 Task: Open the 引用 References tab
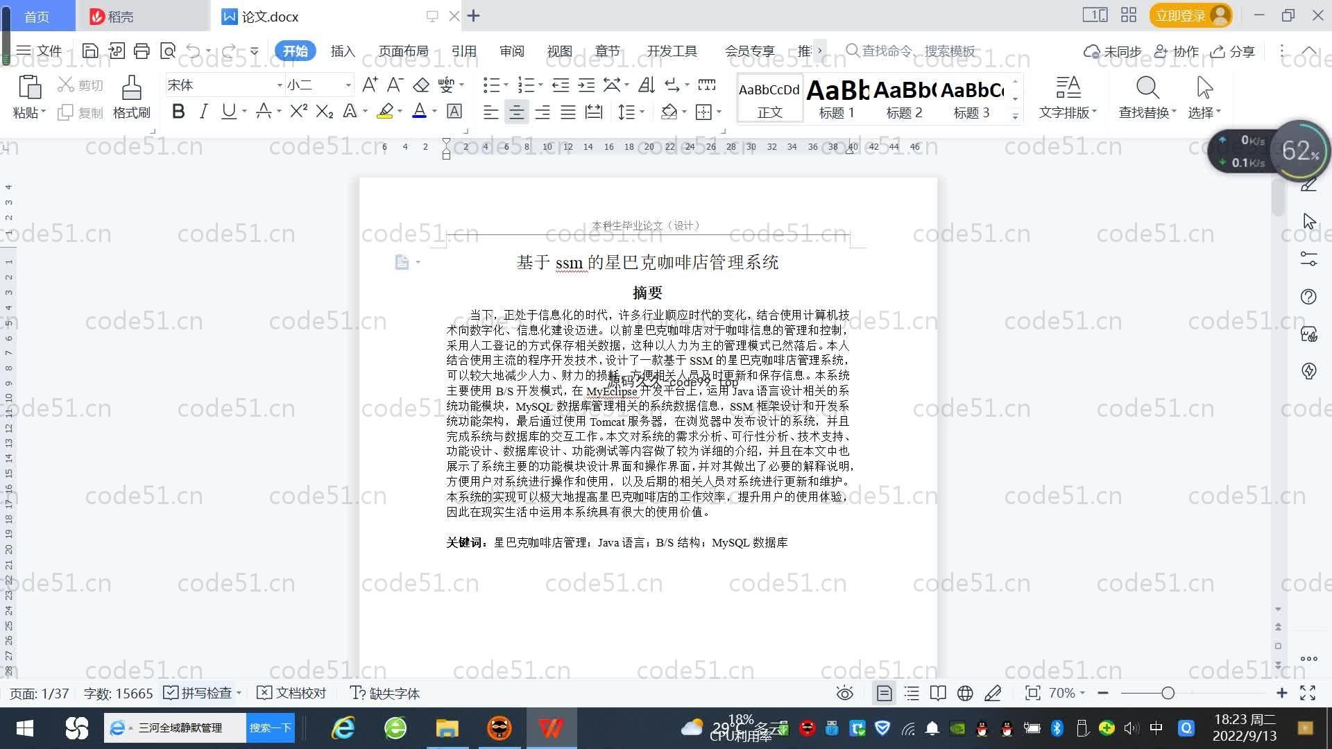(x=463, y=51)
